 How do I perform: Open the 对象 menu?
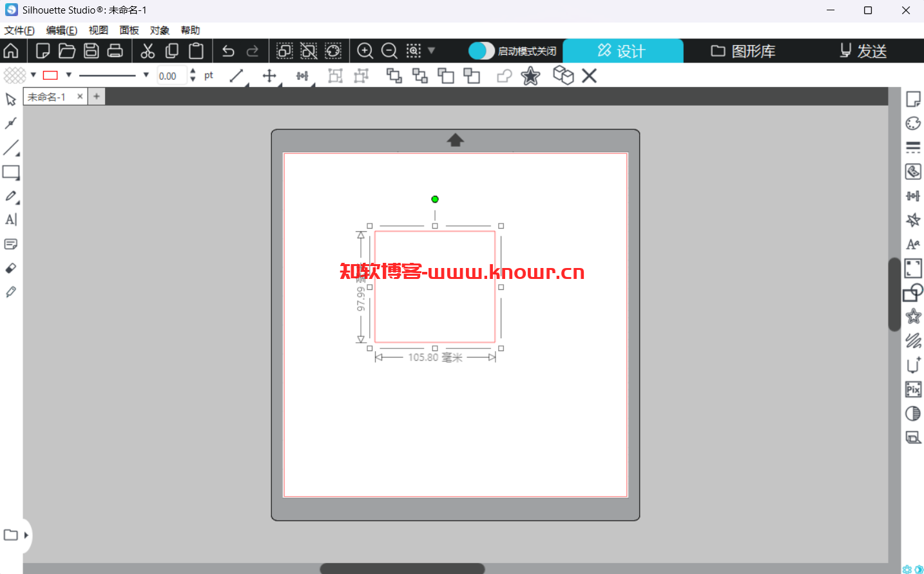pos(160,30)
